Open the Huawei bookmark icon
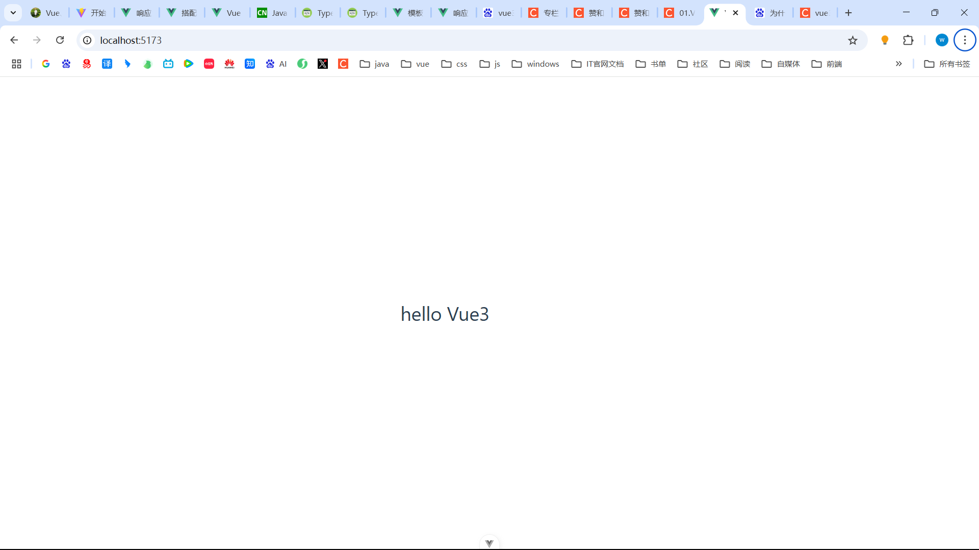This screenshot has width=979, height=550. (229, 64)
